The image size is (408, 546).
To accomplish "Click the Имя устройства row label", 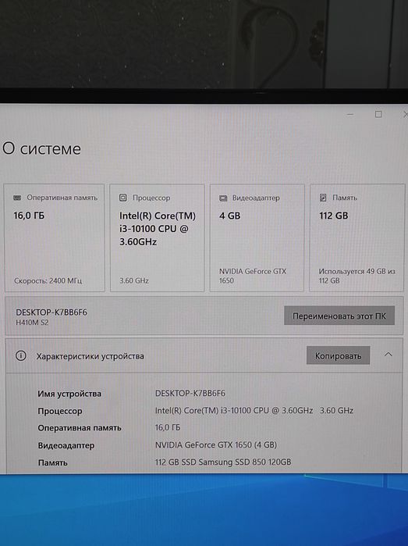I will [x=69, y=394].
